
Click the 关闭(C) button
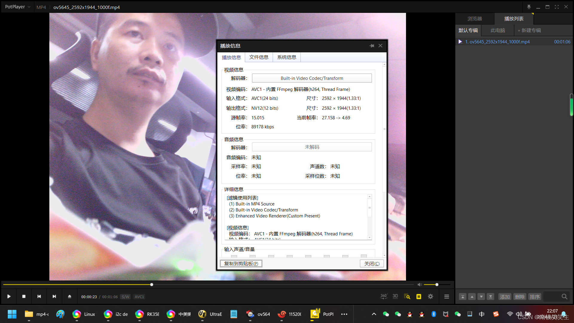(372, 263)
